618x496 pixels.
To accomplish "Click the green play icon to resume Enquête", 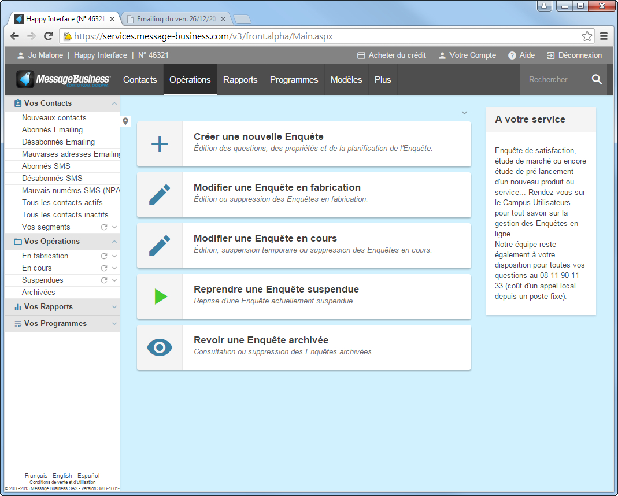I will 160,297.
